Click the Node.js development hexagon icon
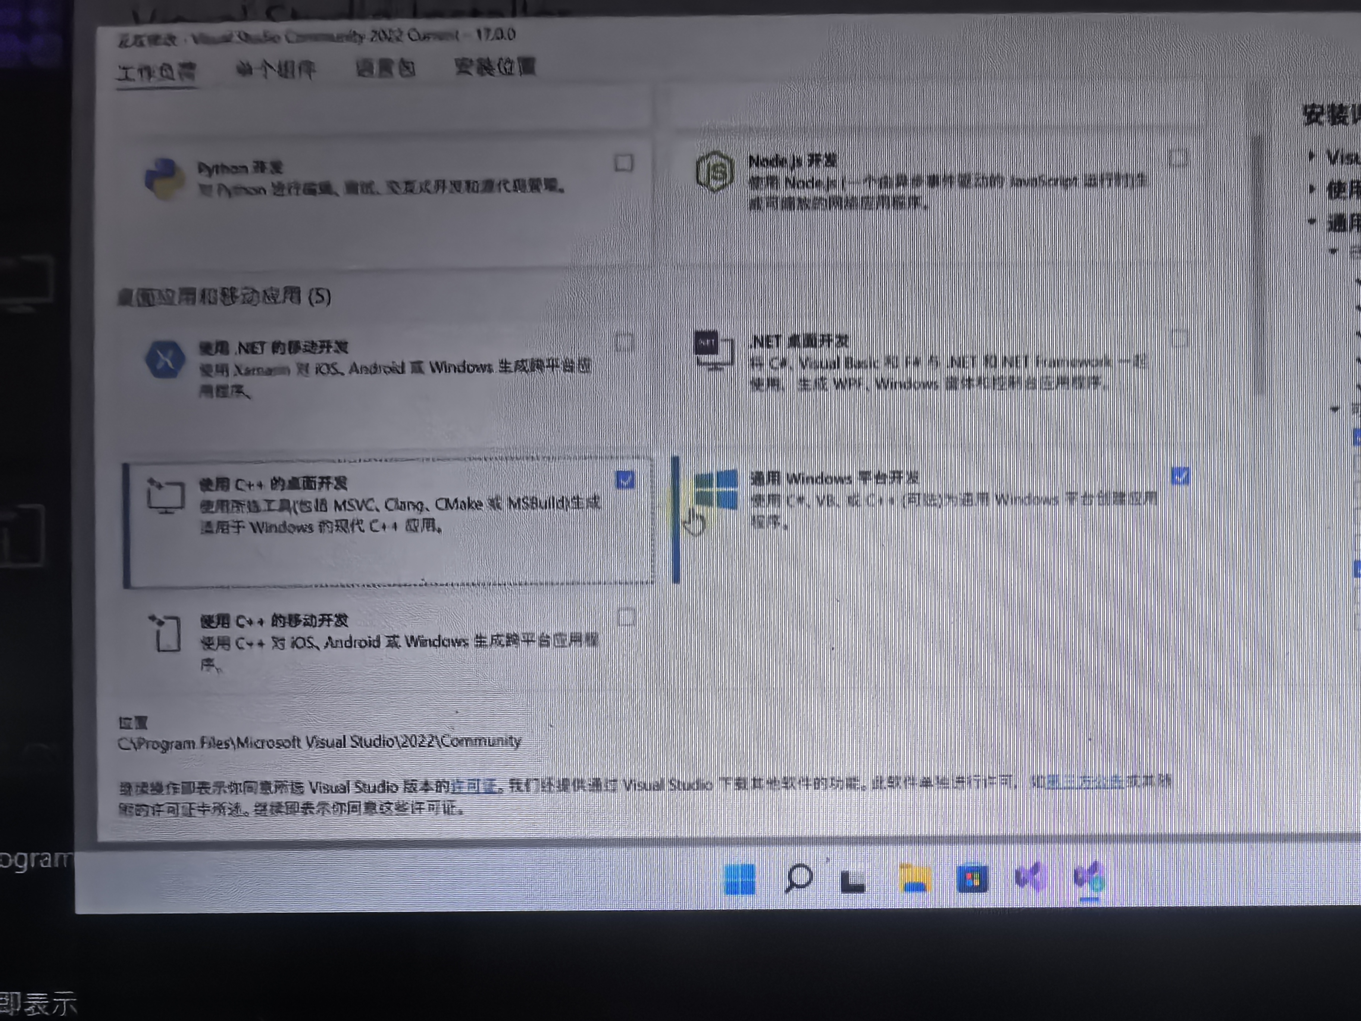The height and width of the screenshot is (1021, 1361). pos(714,172)
